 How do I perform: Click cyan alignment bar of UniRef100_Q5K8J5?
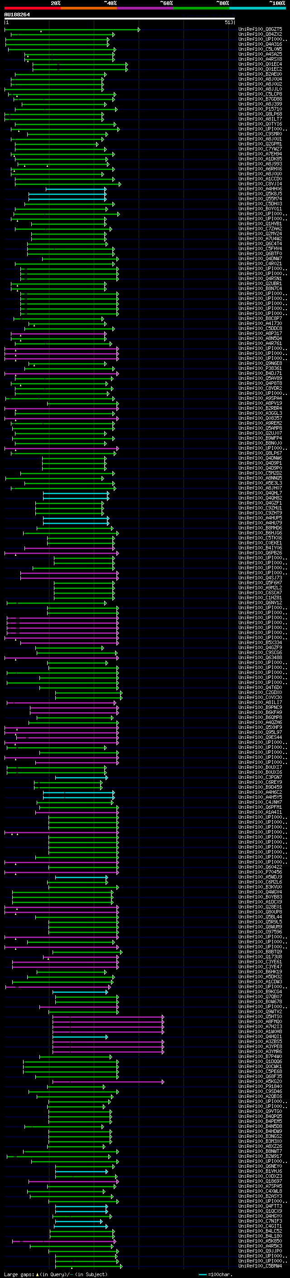click(68, 194)
